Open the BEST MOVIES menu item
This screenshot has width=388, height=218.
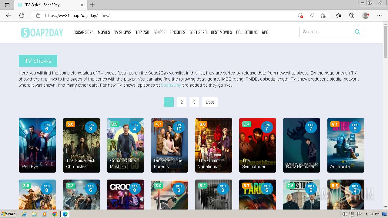[221, 32]
